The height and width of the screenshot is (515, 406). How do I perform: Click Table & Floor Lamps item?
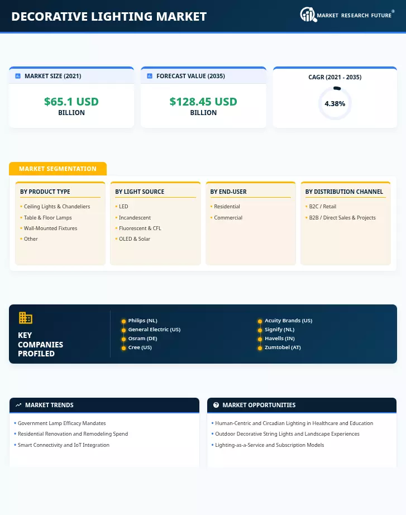pyautogui.click(x=47, y=217)
